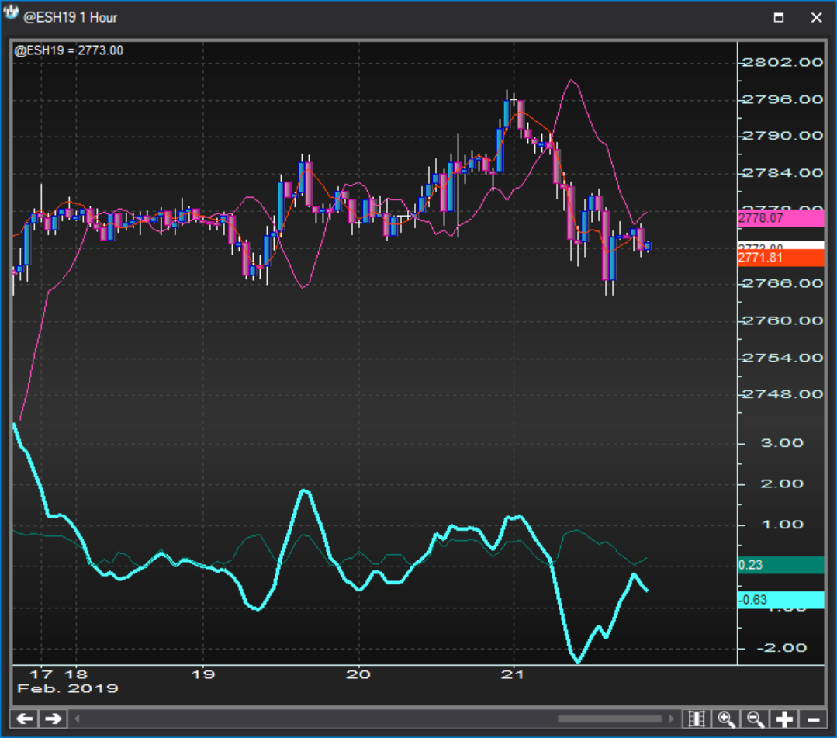Viewport: 837px width, 738px height.
Task: Click the scrollbar right arrow
Action: pos(671,719)
